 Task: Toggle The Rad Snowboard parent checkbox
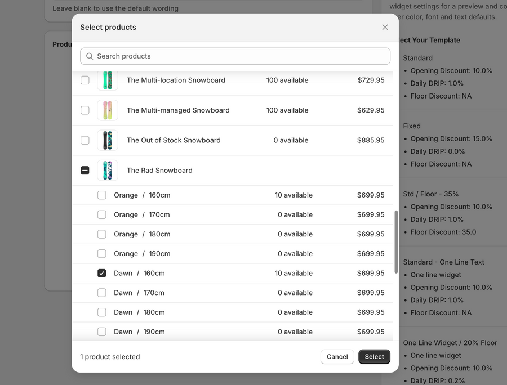point(85,171)
